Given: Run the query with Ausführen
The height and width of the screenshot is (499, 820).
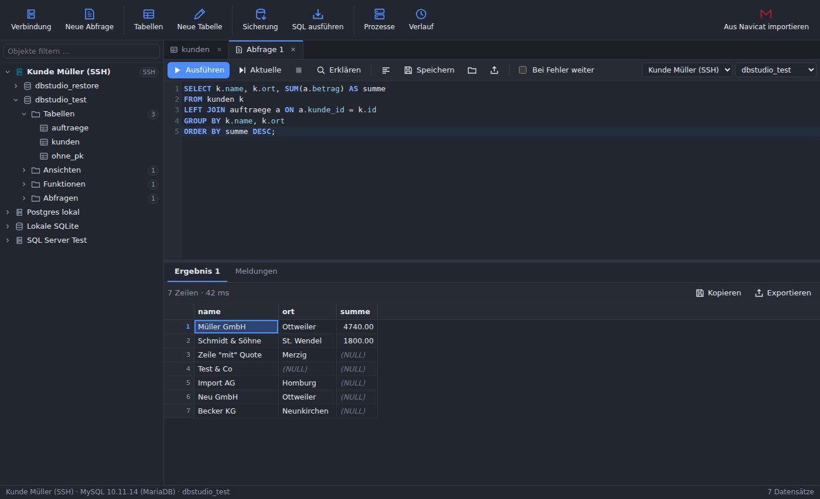Looking at the screenshot, I should click(x=199, y=70).
